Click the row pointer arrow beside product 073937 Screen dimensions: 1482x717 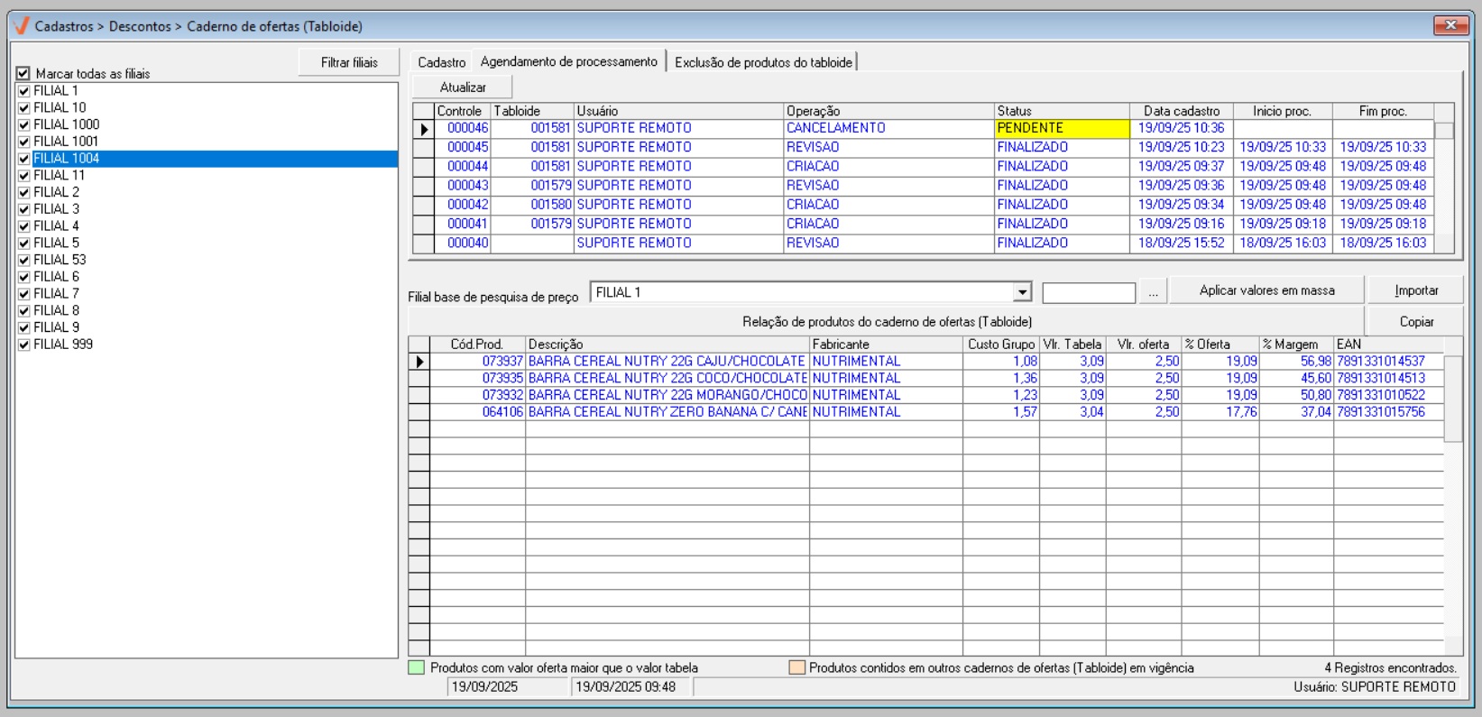coord(419,362)
